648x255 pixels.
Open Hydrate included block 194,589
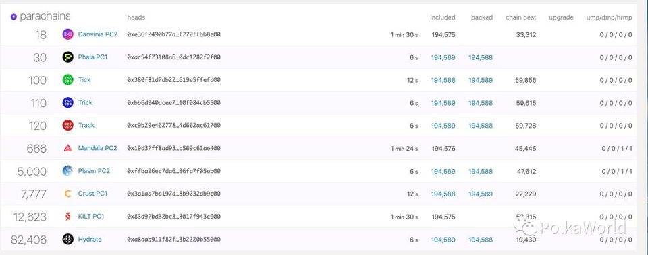[443, 240]
